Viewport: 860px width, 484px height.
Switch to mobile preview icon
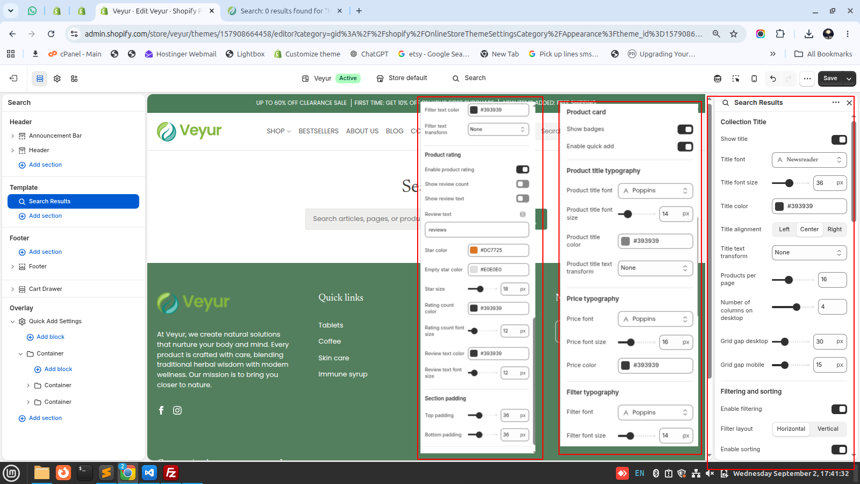[754, 79]
